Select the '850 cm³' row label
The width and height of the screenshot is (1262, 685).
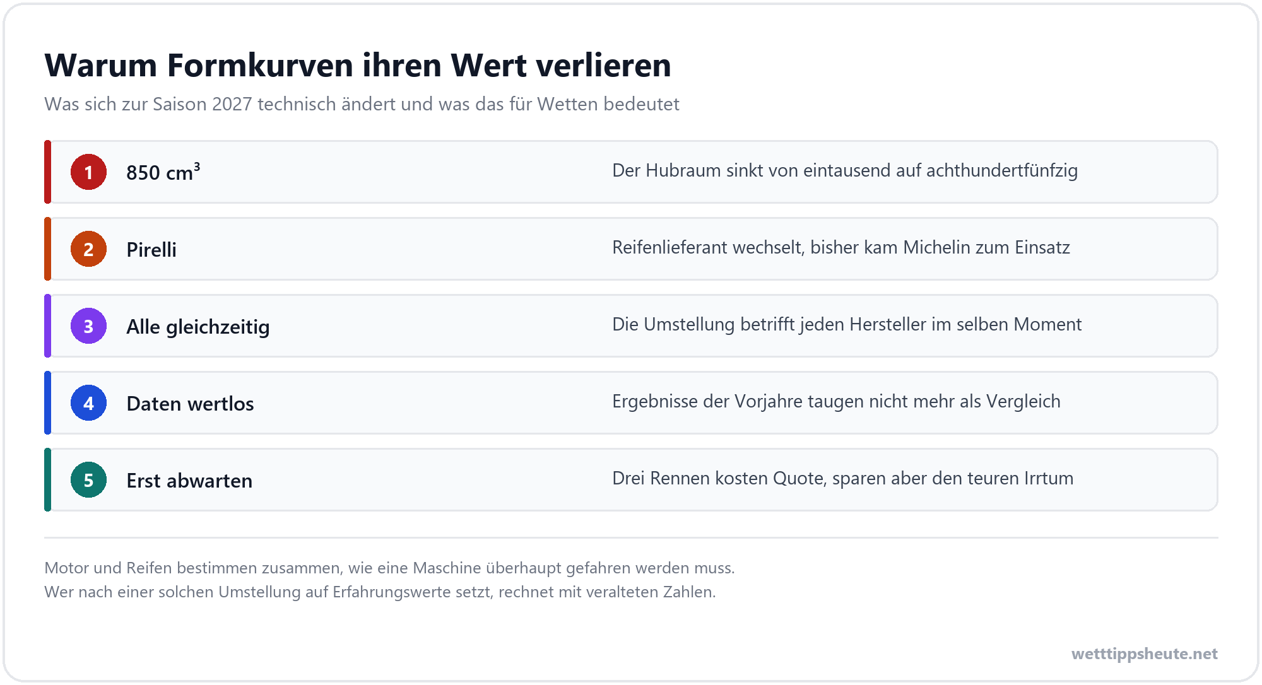[x=163, y=172]
